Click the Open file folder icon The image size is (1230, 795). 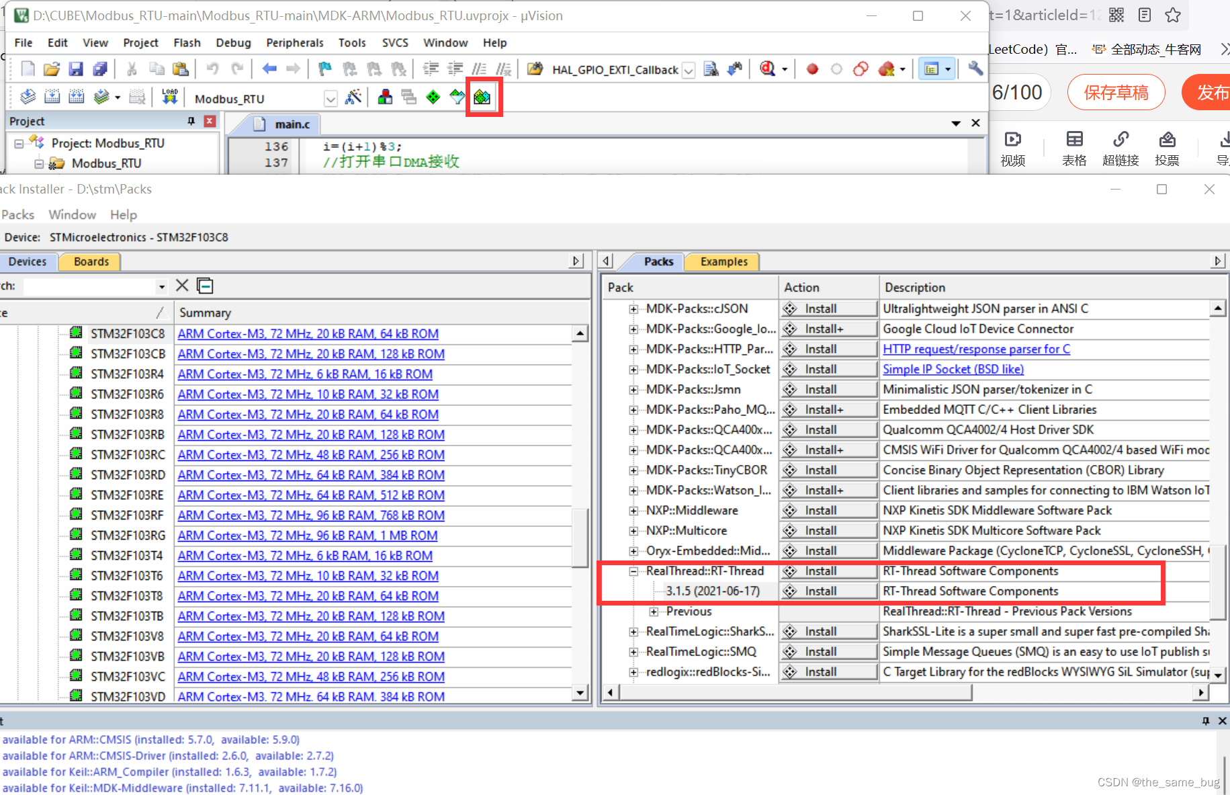52,69
